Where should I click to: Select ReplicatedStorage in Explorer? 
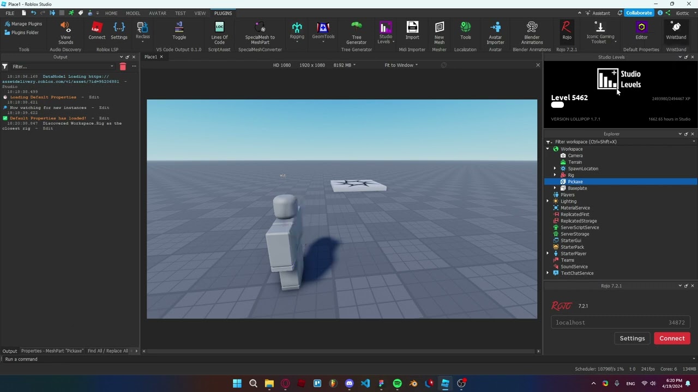click(579, 221)
